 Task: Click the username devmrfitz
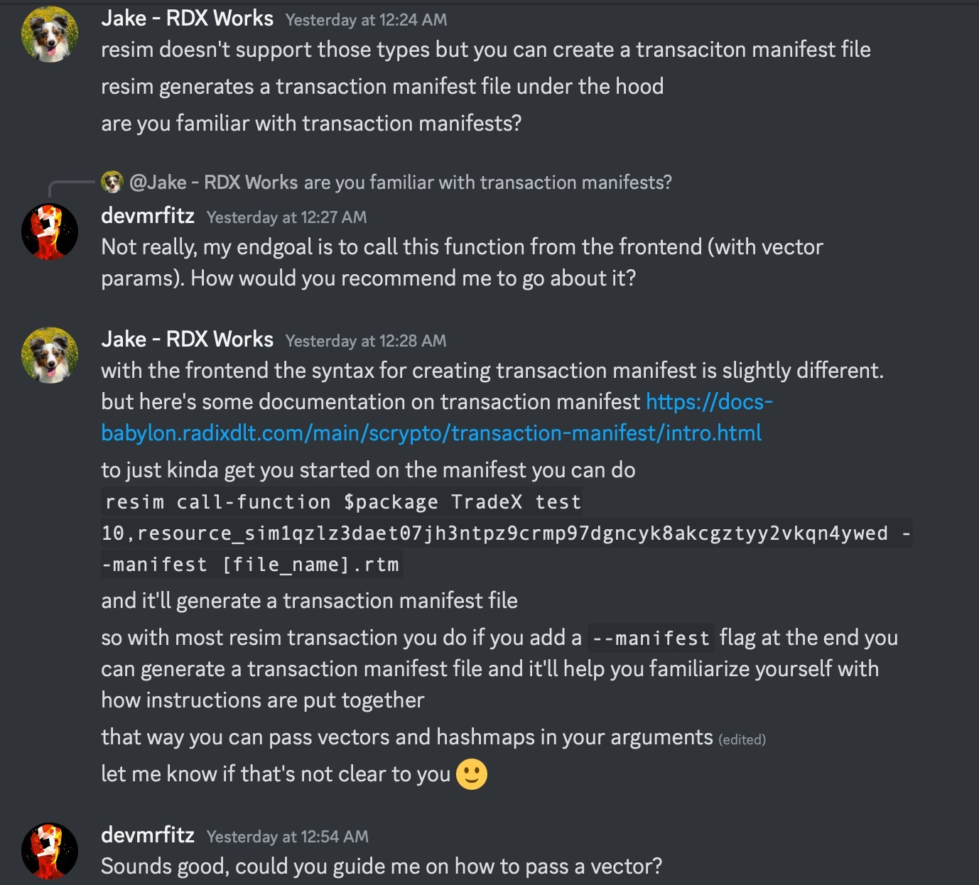click(x=147, y=216)
